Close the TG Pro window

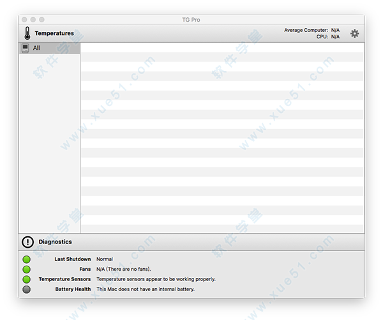(x=24, y=20)
